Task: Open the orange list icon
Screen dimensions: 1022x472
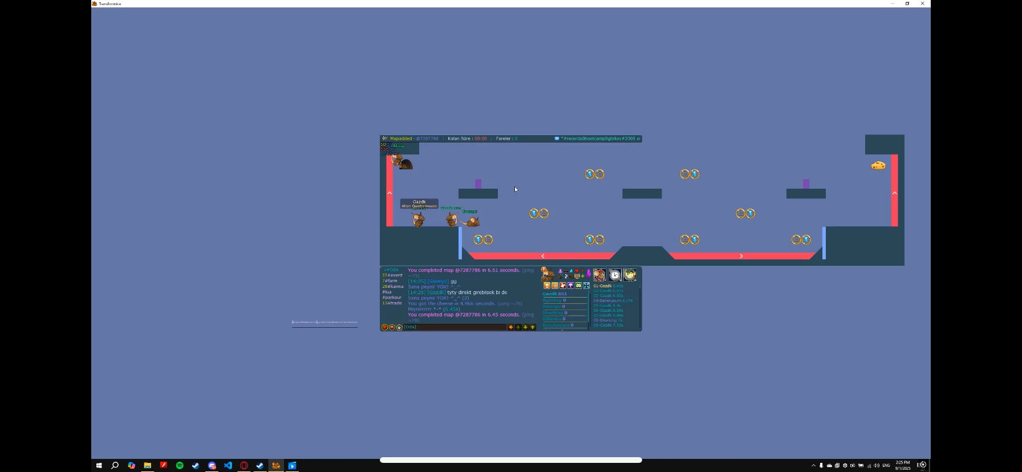Action: pos(555,286)
